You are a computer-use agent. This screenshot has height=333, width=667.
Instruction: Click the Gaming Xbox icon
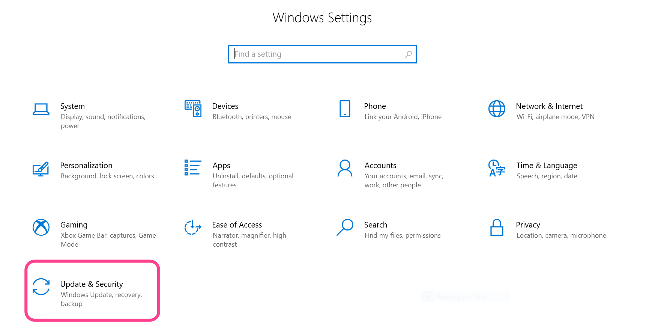click(41, 228)
